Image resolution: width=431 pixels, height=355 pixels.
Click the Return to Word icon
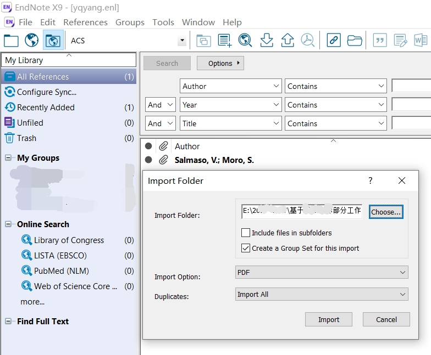click(421, 41)
